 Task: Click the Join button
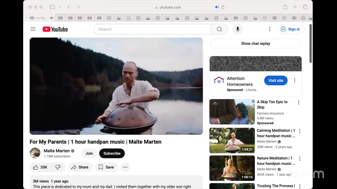pyautogui.click(x=89, y=153)
